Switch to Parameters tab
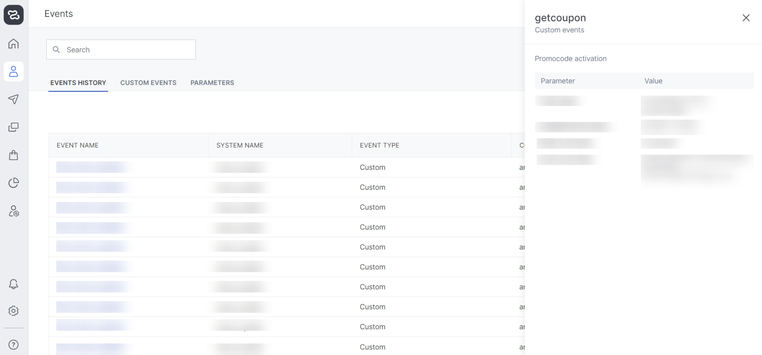Screen dimensions: 762x355 coord(212,82)
